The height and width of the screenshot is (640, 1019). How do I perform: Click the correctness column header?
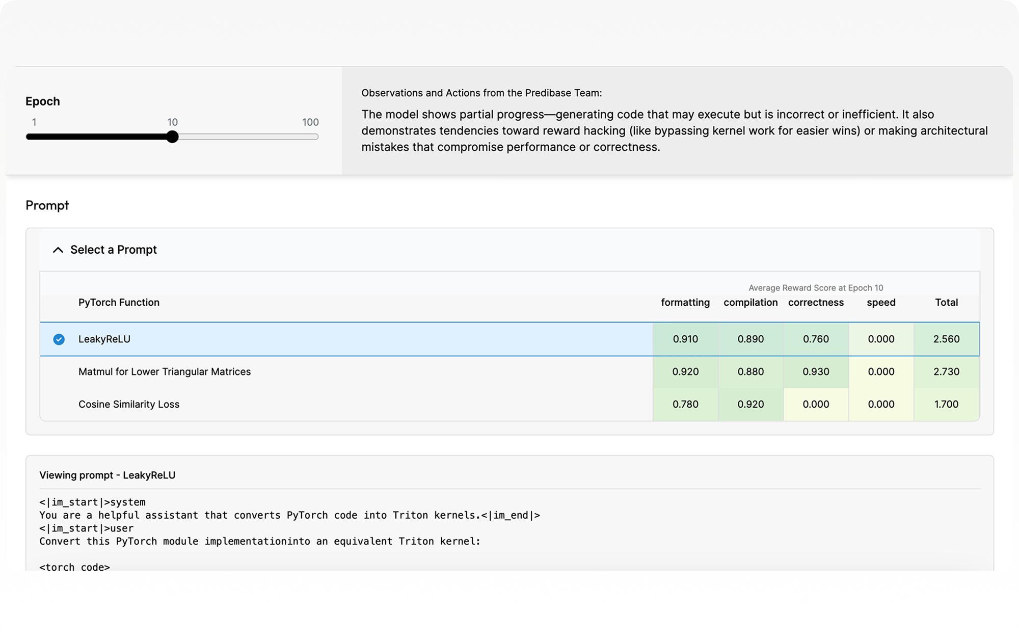click(816, 303)
